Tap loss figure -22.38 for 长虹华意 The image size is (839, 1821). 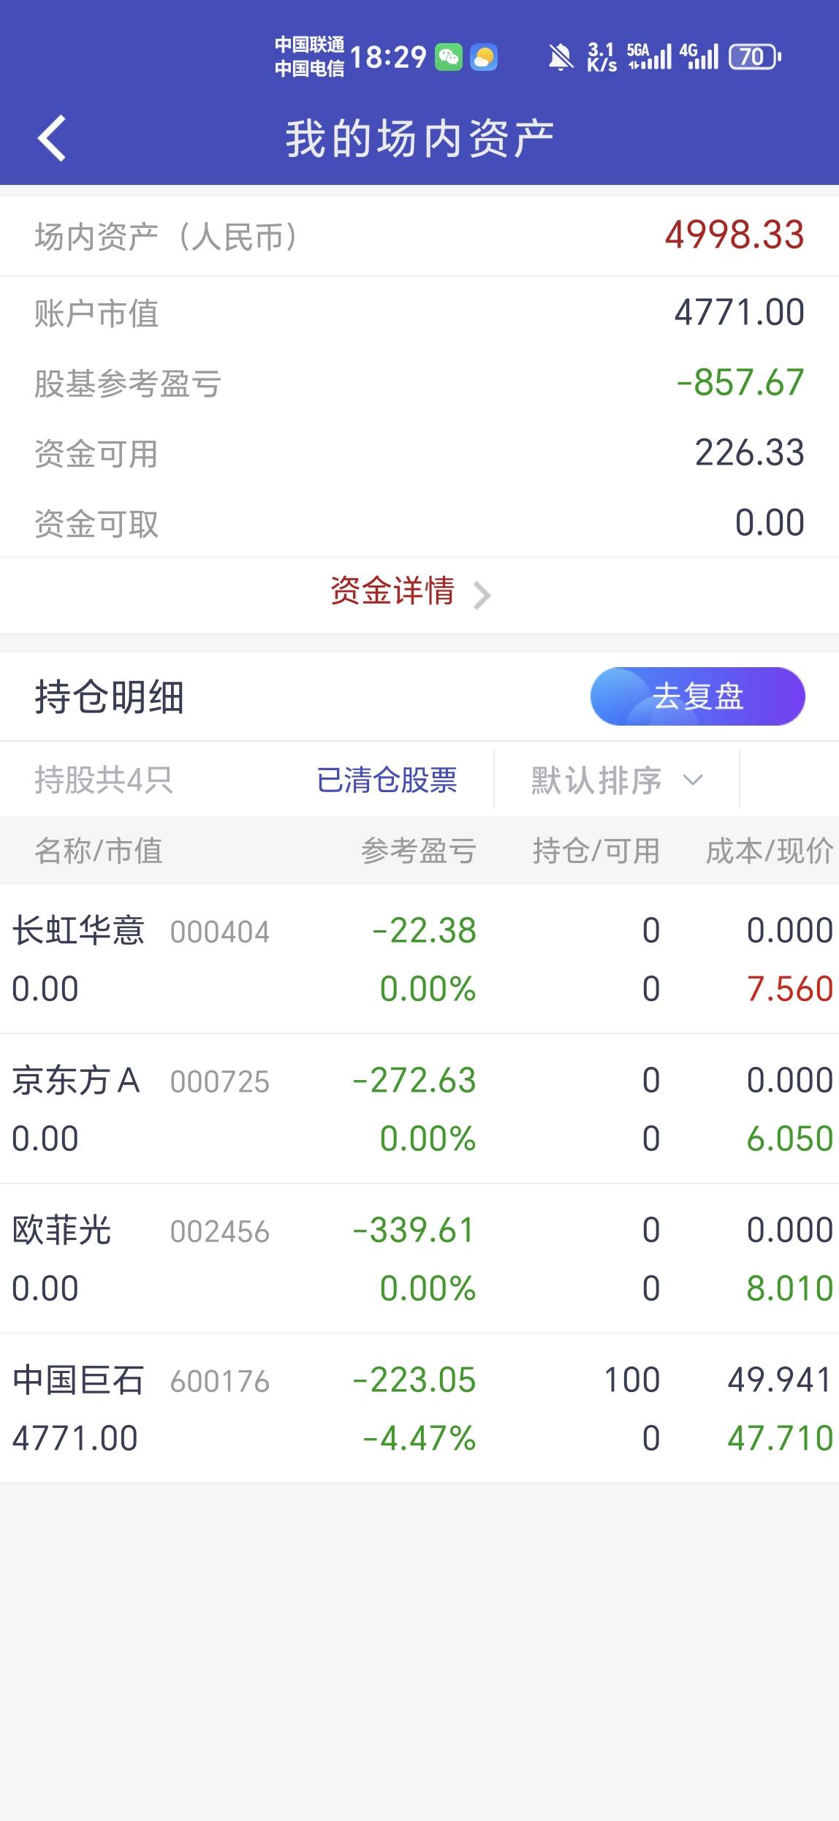[424, 930]
